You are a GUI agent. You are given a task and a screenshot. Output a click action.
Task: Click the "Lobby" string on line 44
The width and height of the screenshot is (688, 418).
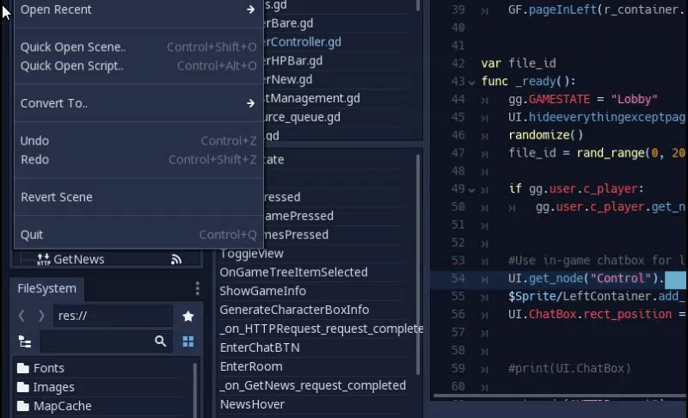click(x=634, y=100)
